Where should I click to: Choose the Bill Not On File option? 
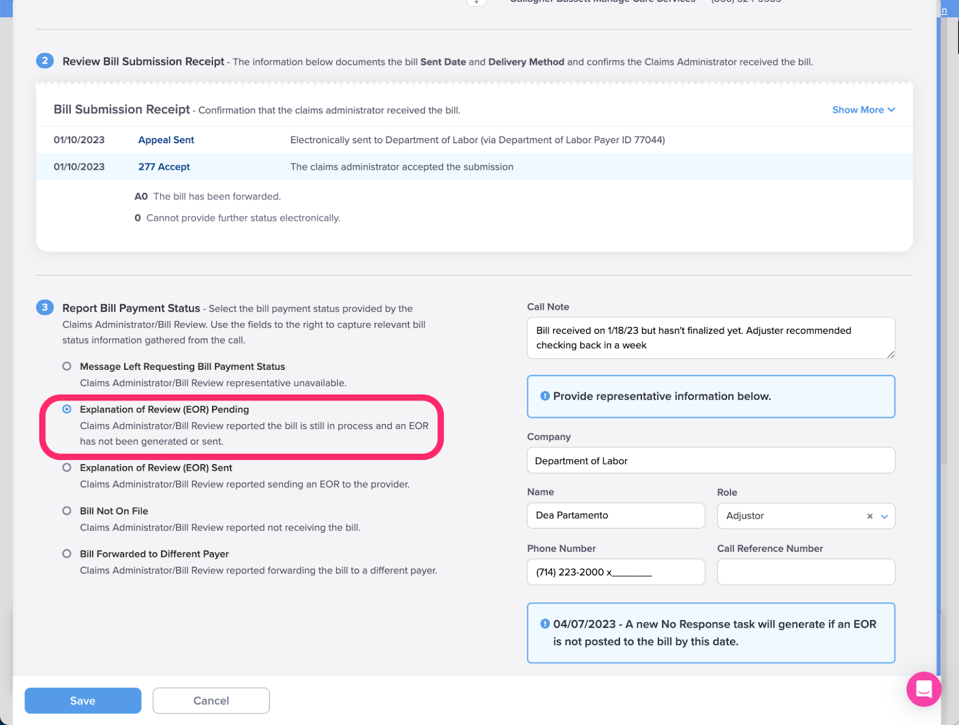[67, 510]
